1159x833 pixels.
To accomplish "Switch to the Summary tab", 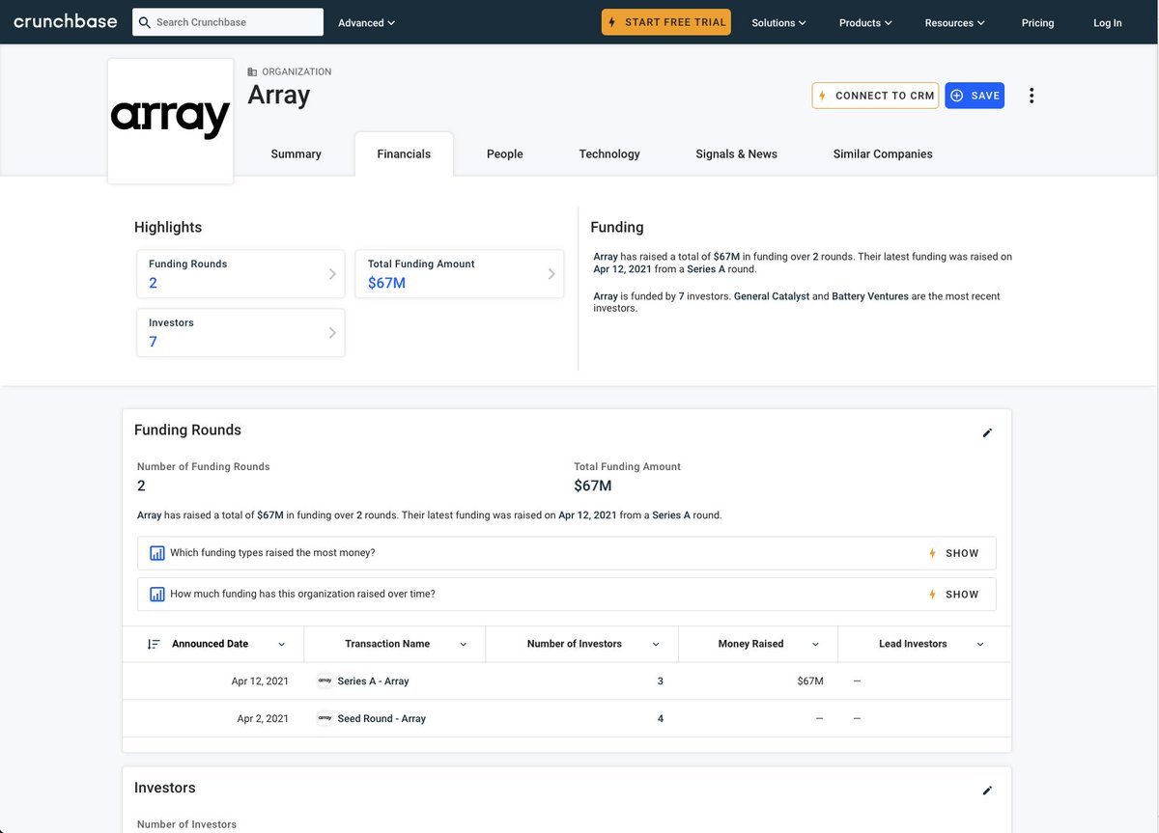I will 296,153.
